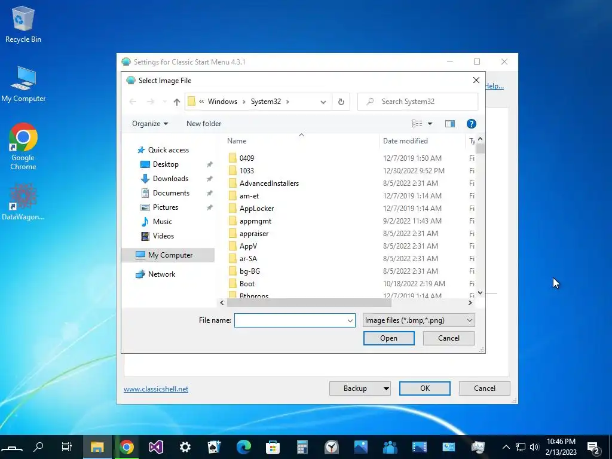Image resolution: width=612 pixels, height=459 pixels.
Task: Expand the address bar path dropdown
Action: point(323,102)
